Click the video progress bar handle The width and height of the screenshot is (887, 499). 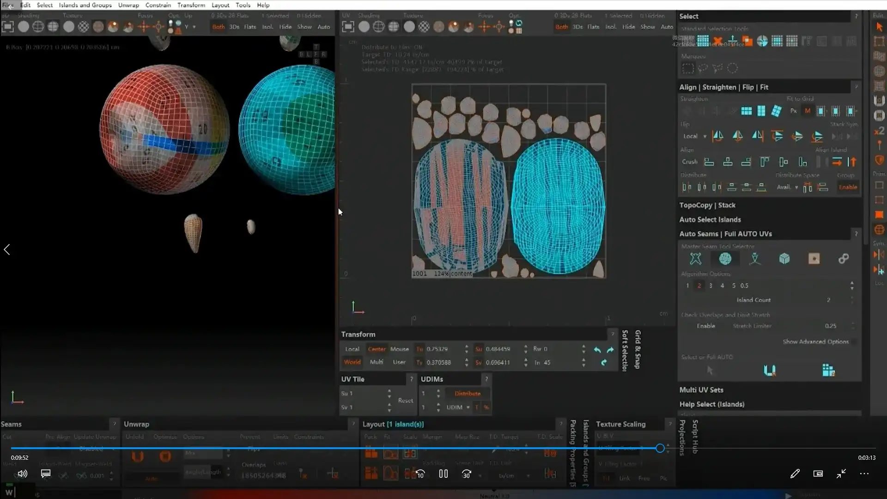point(660,448)
